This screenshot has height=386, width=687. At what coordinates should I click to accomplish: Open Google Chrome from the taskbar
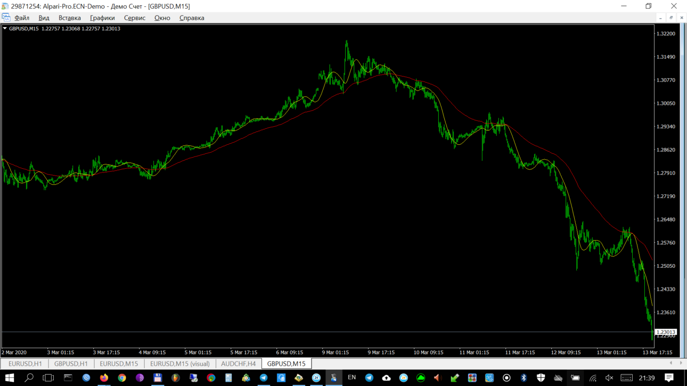point(122,378)
